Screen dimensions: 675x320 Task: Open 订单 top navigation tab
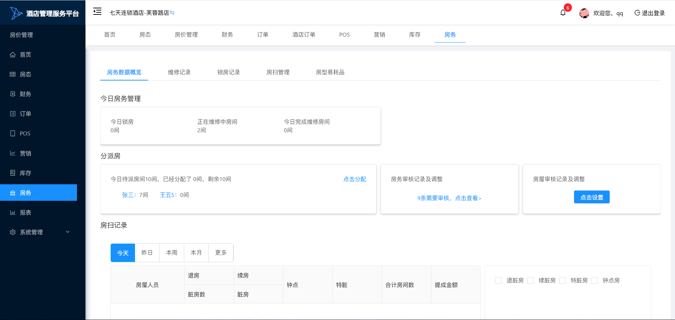pyautogui.click(x=263, y=34)
